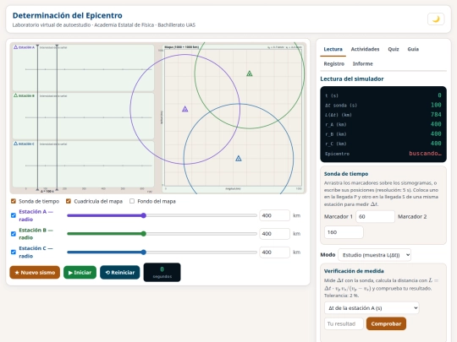Click the Estación B radius slider handle
Viewport: 457px width, 342px height.
[143, 234]
